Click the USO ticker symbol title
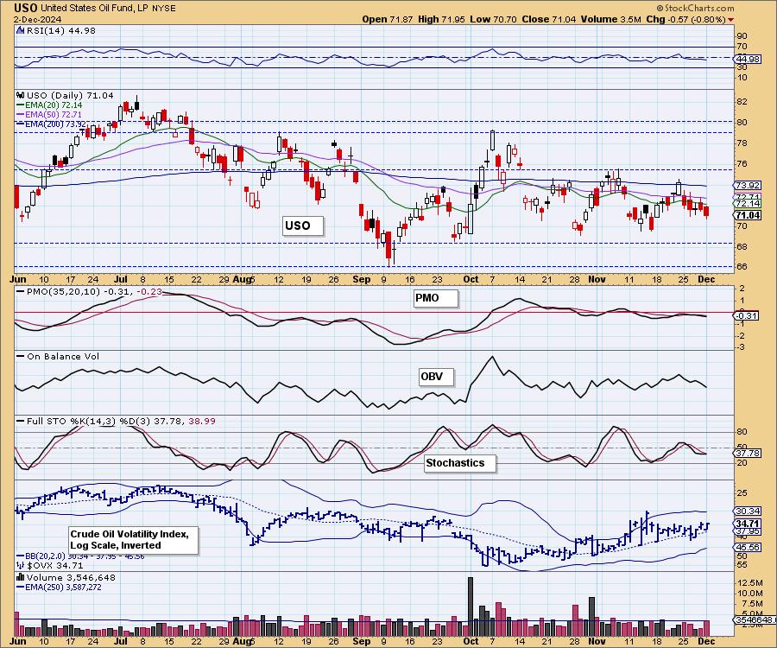 click(26, 8)
